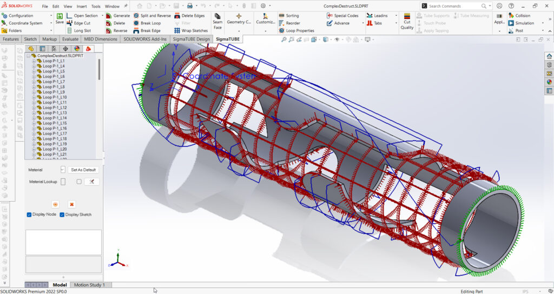Open the Insert menu
554x294 pixels.
click(82, 6)
